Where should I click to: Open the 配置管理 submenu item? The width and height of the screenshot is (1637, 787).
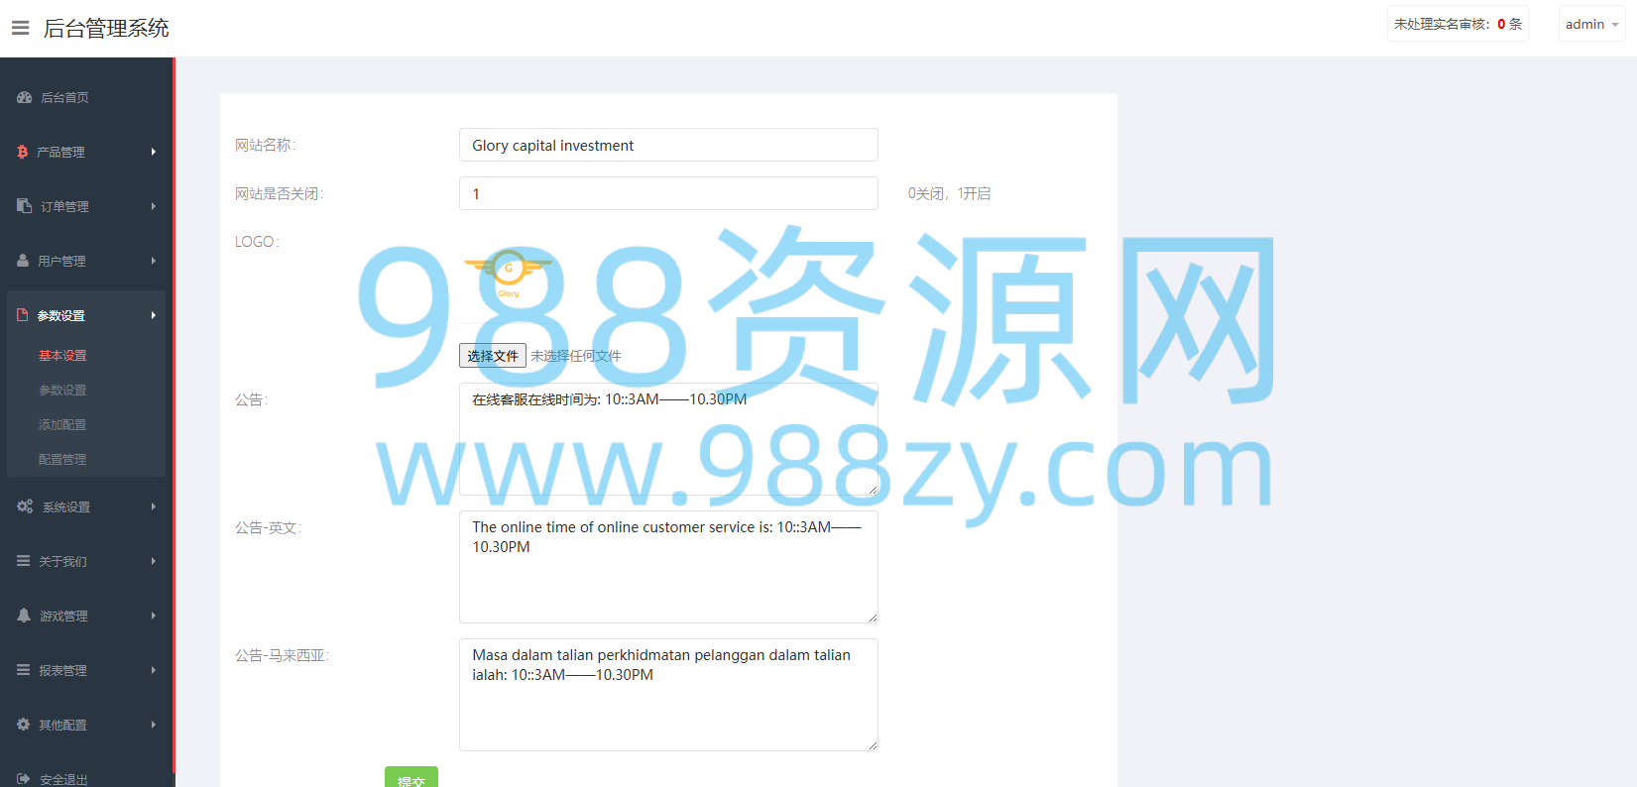tap(62, 459)
